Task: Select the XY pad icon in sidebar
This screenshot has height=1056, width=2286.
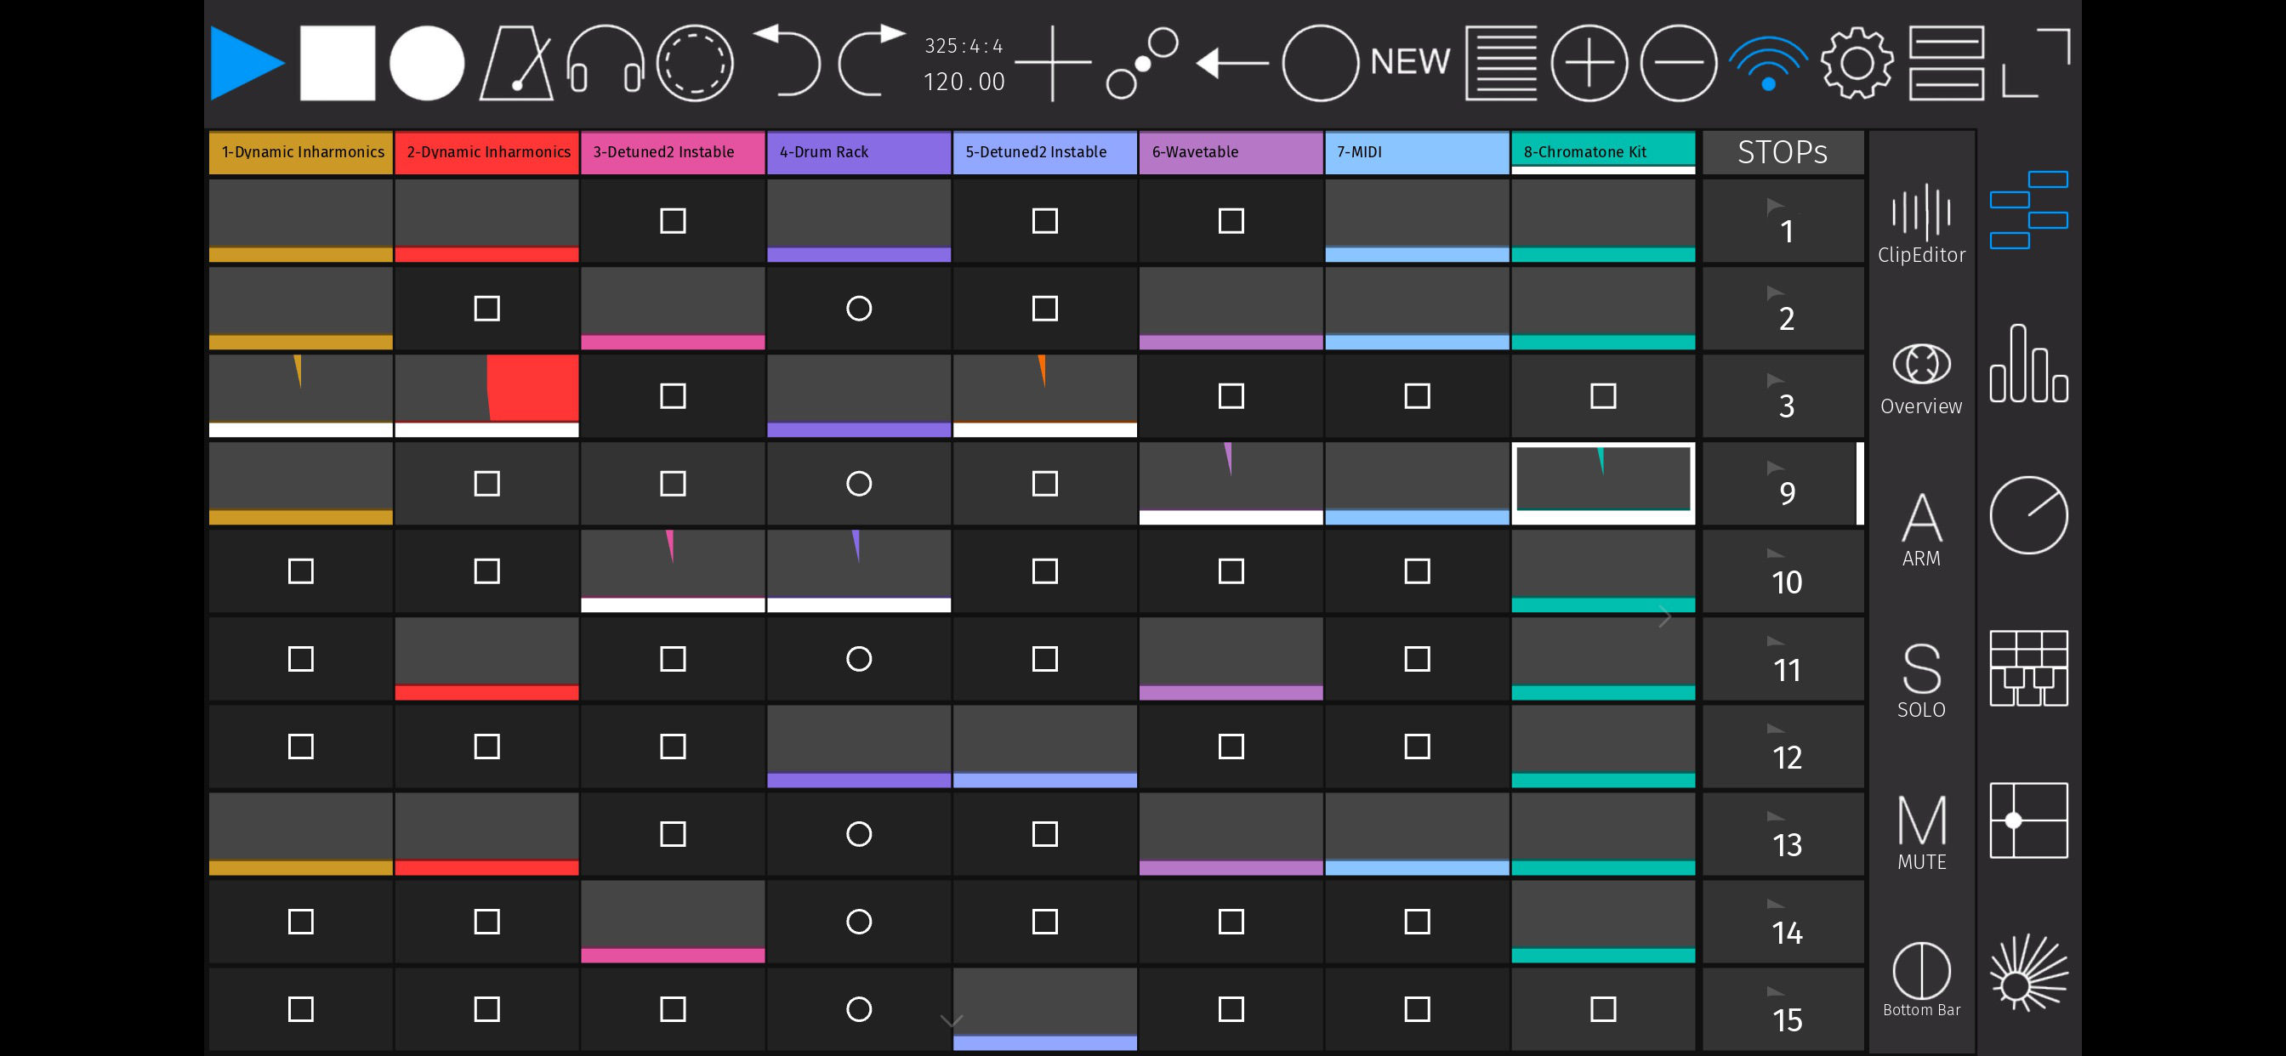Action: 2027,820
